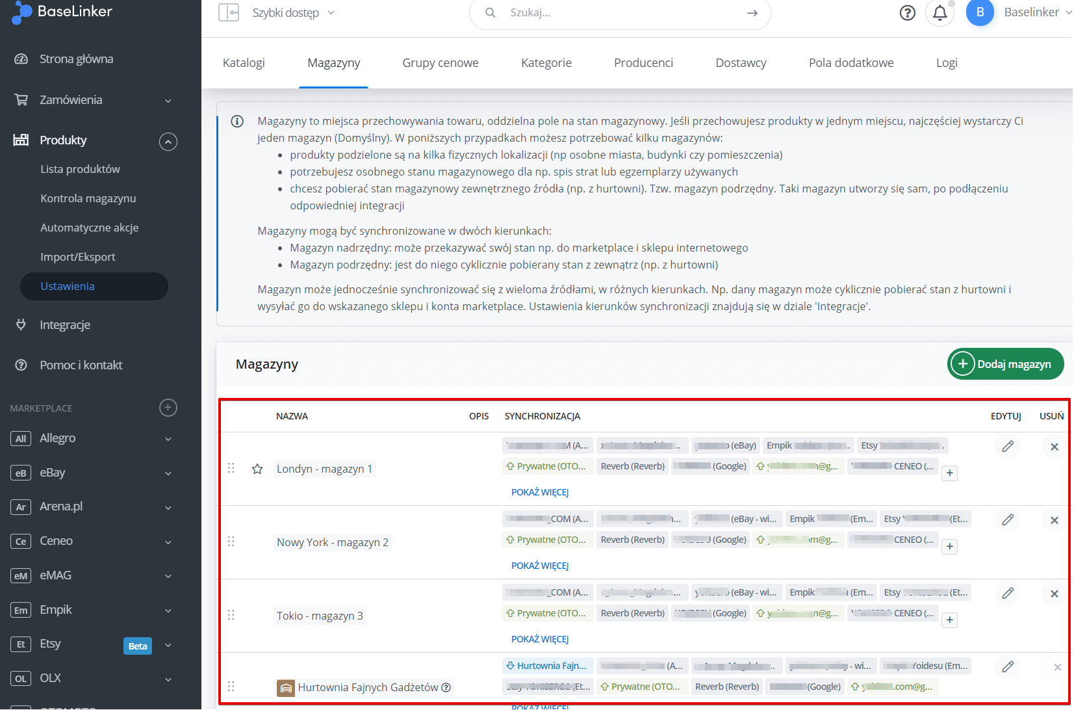Click Dodaj magazyn button
This screenshot has width=1074, height=710.
[1006, 363]
